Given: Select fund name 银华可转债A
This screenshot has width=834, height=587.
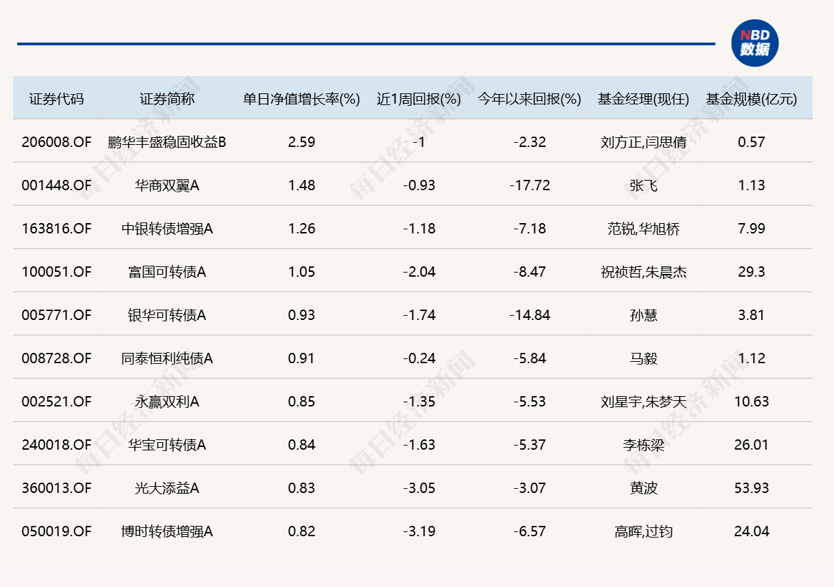Looking at the screenshot, I should [167, 315].
